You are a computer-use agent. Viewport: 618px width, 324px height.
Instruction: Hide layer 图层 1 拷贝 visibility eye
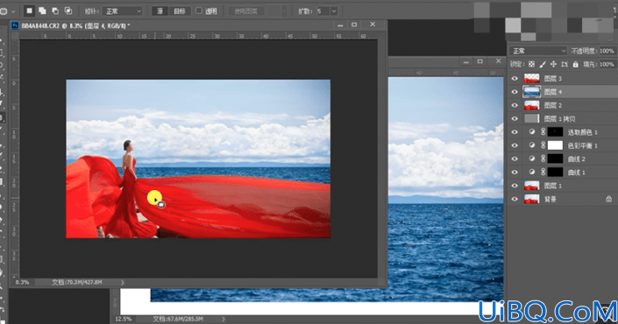515,119
